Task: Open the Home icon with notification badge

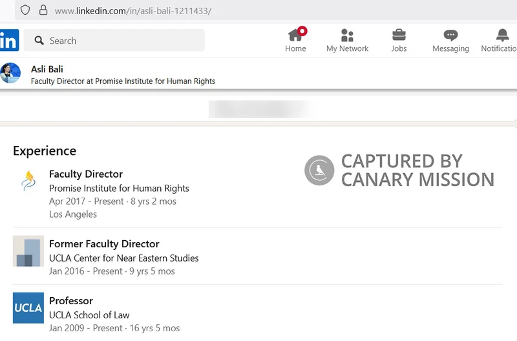Action: coord(297,34)
